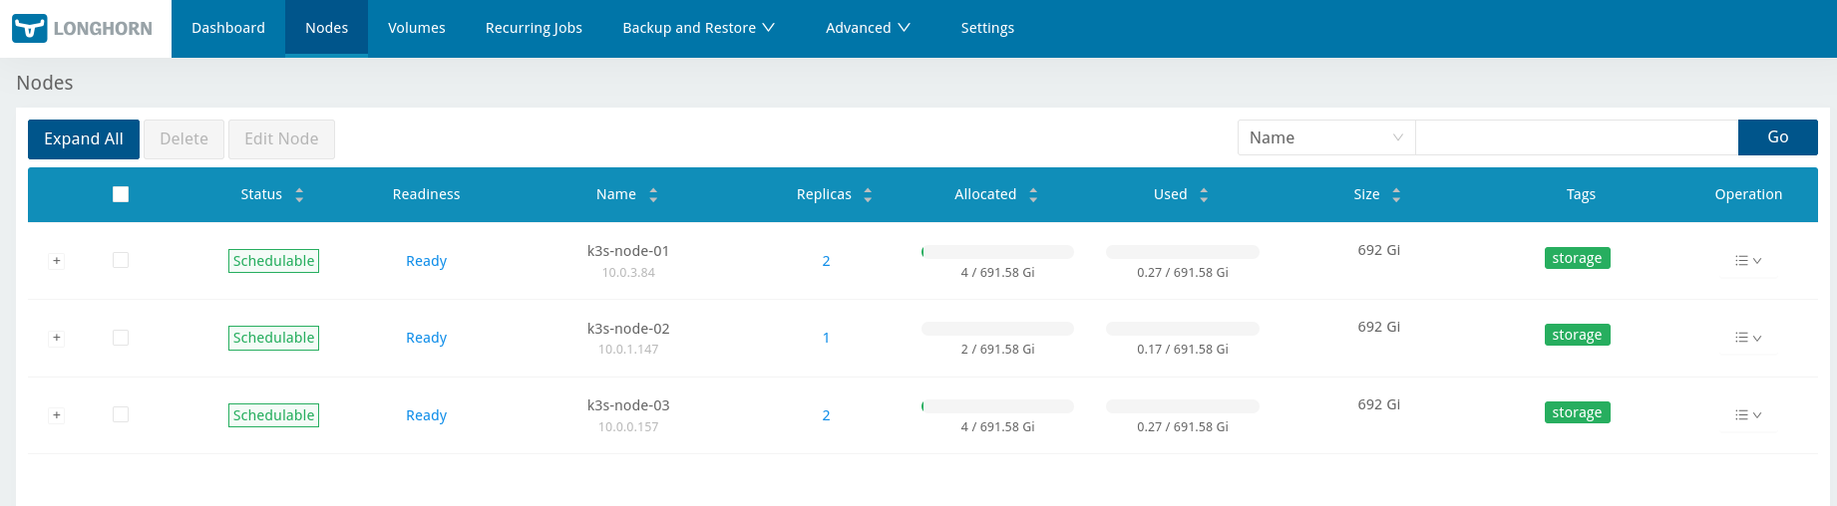Switch to the Volumes tab
The image size is (1837, 506).
point(416,28)
